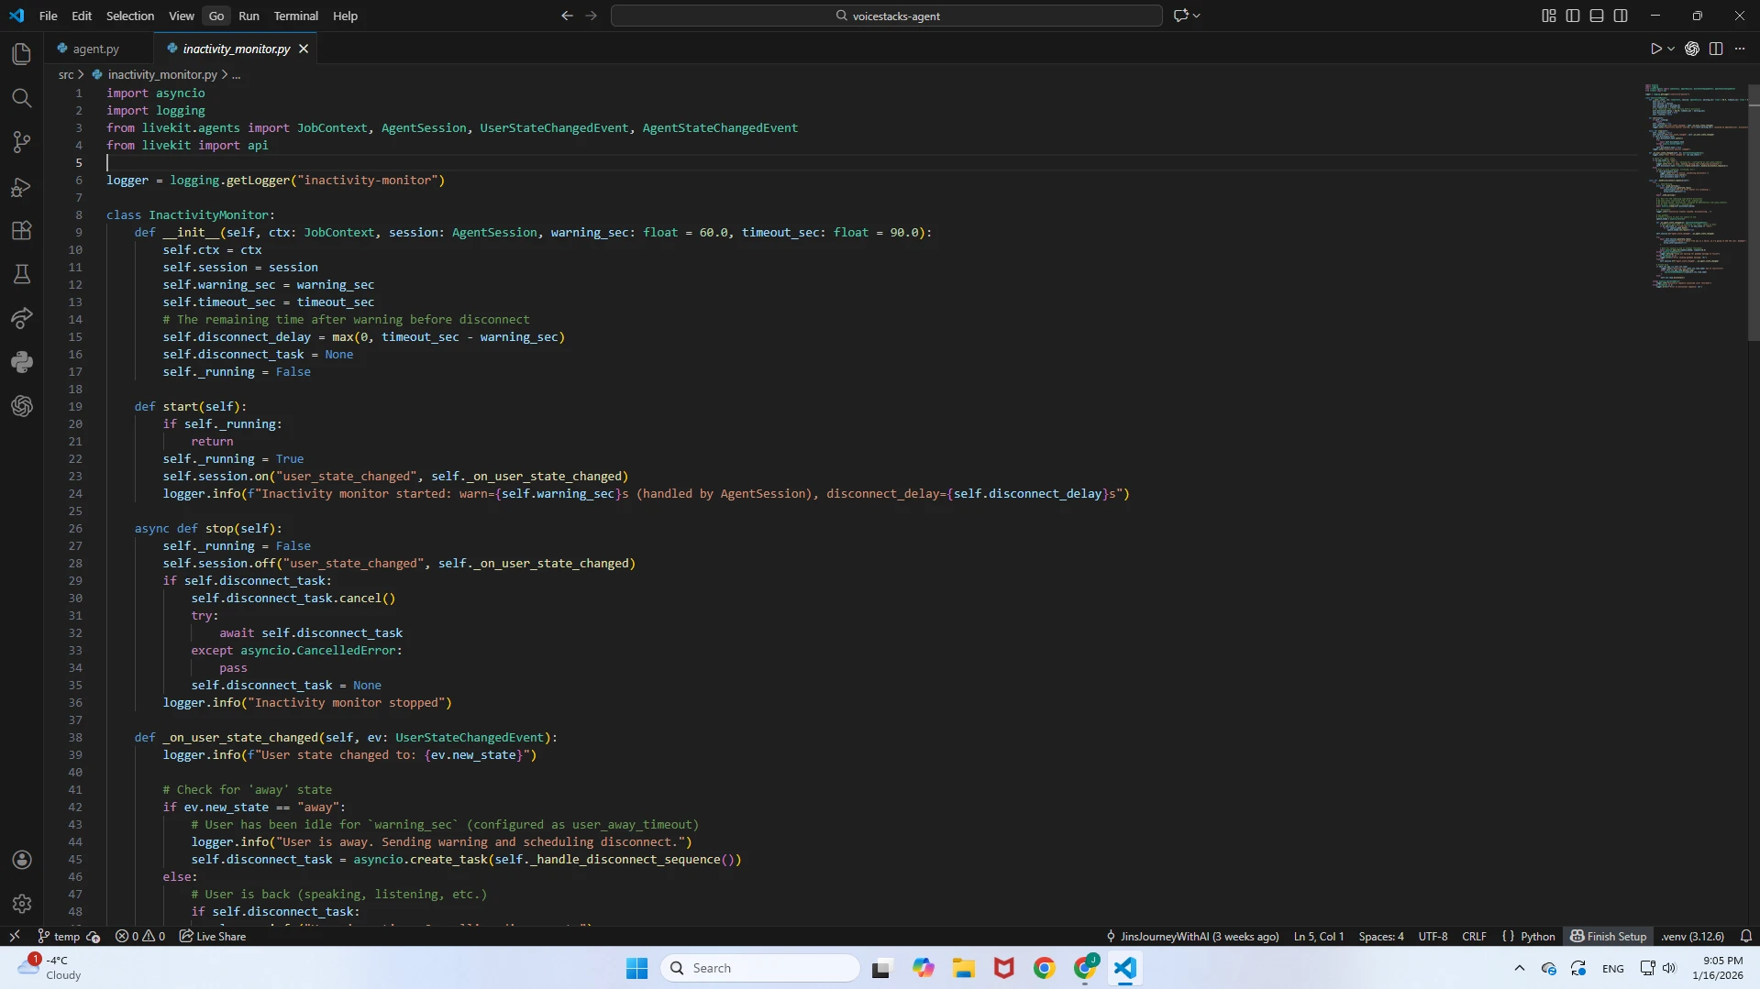Image resolution: width=1760 pixels, height=989 pixels.
Task: Toggle the bottom panel layout button
Action: coord(1597,16)
